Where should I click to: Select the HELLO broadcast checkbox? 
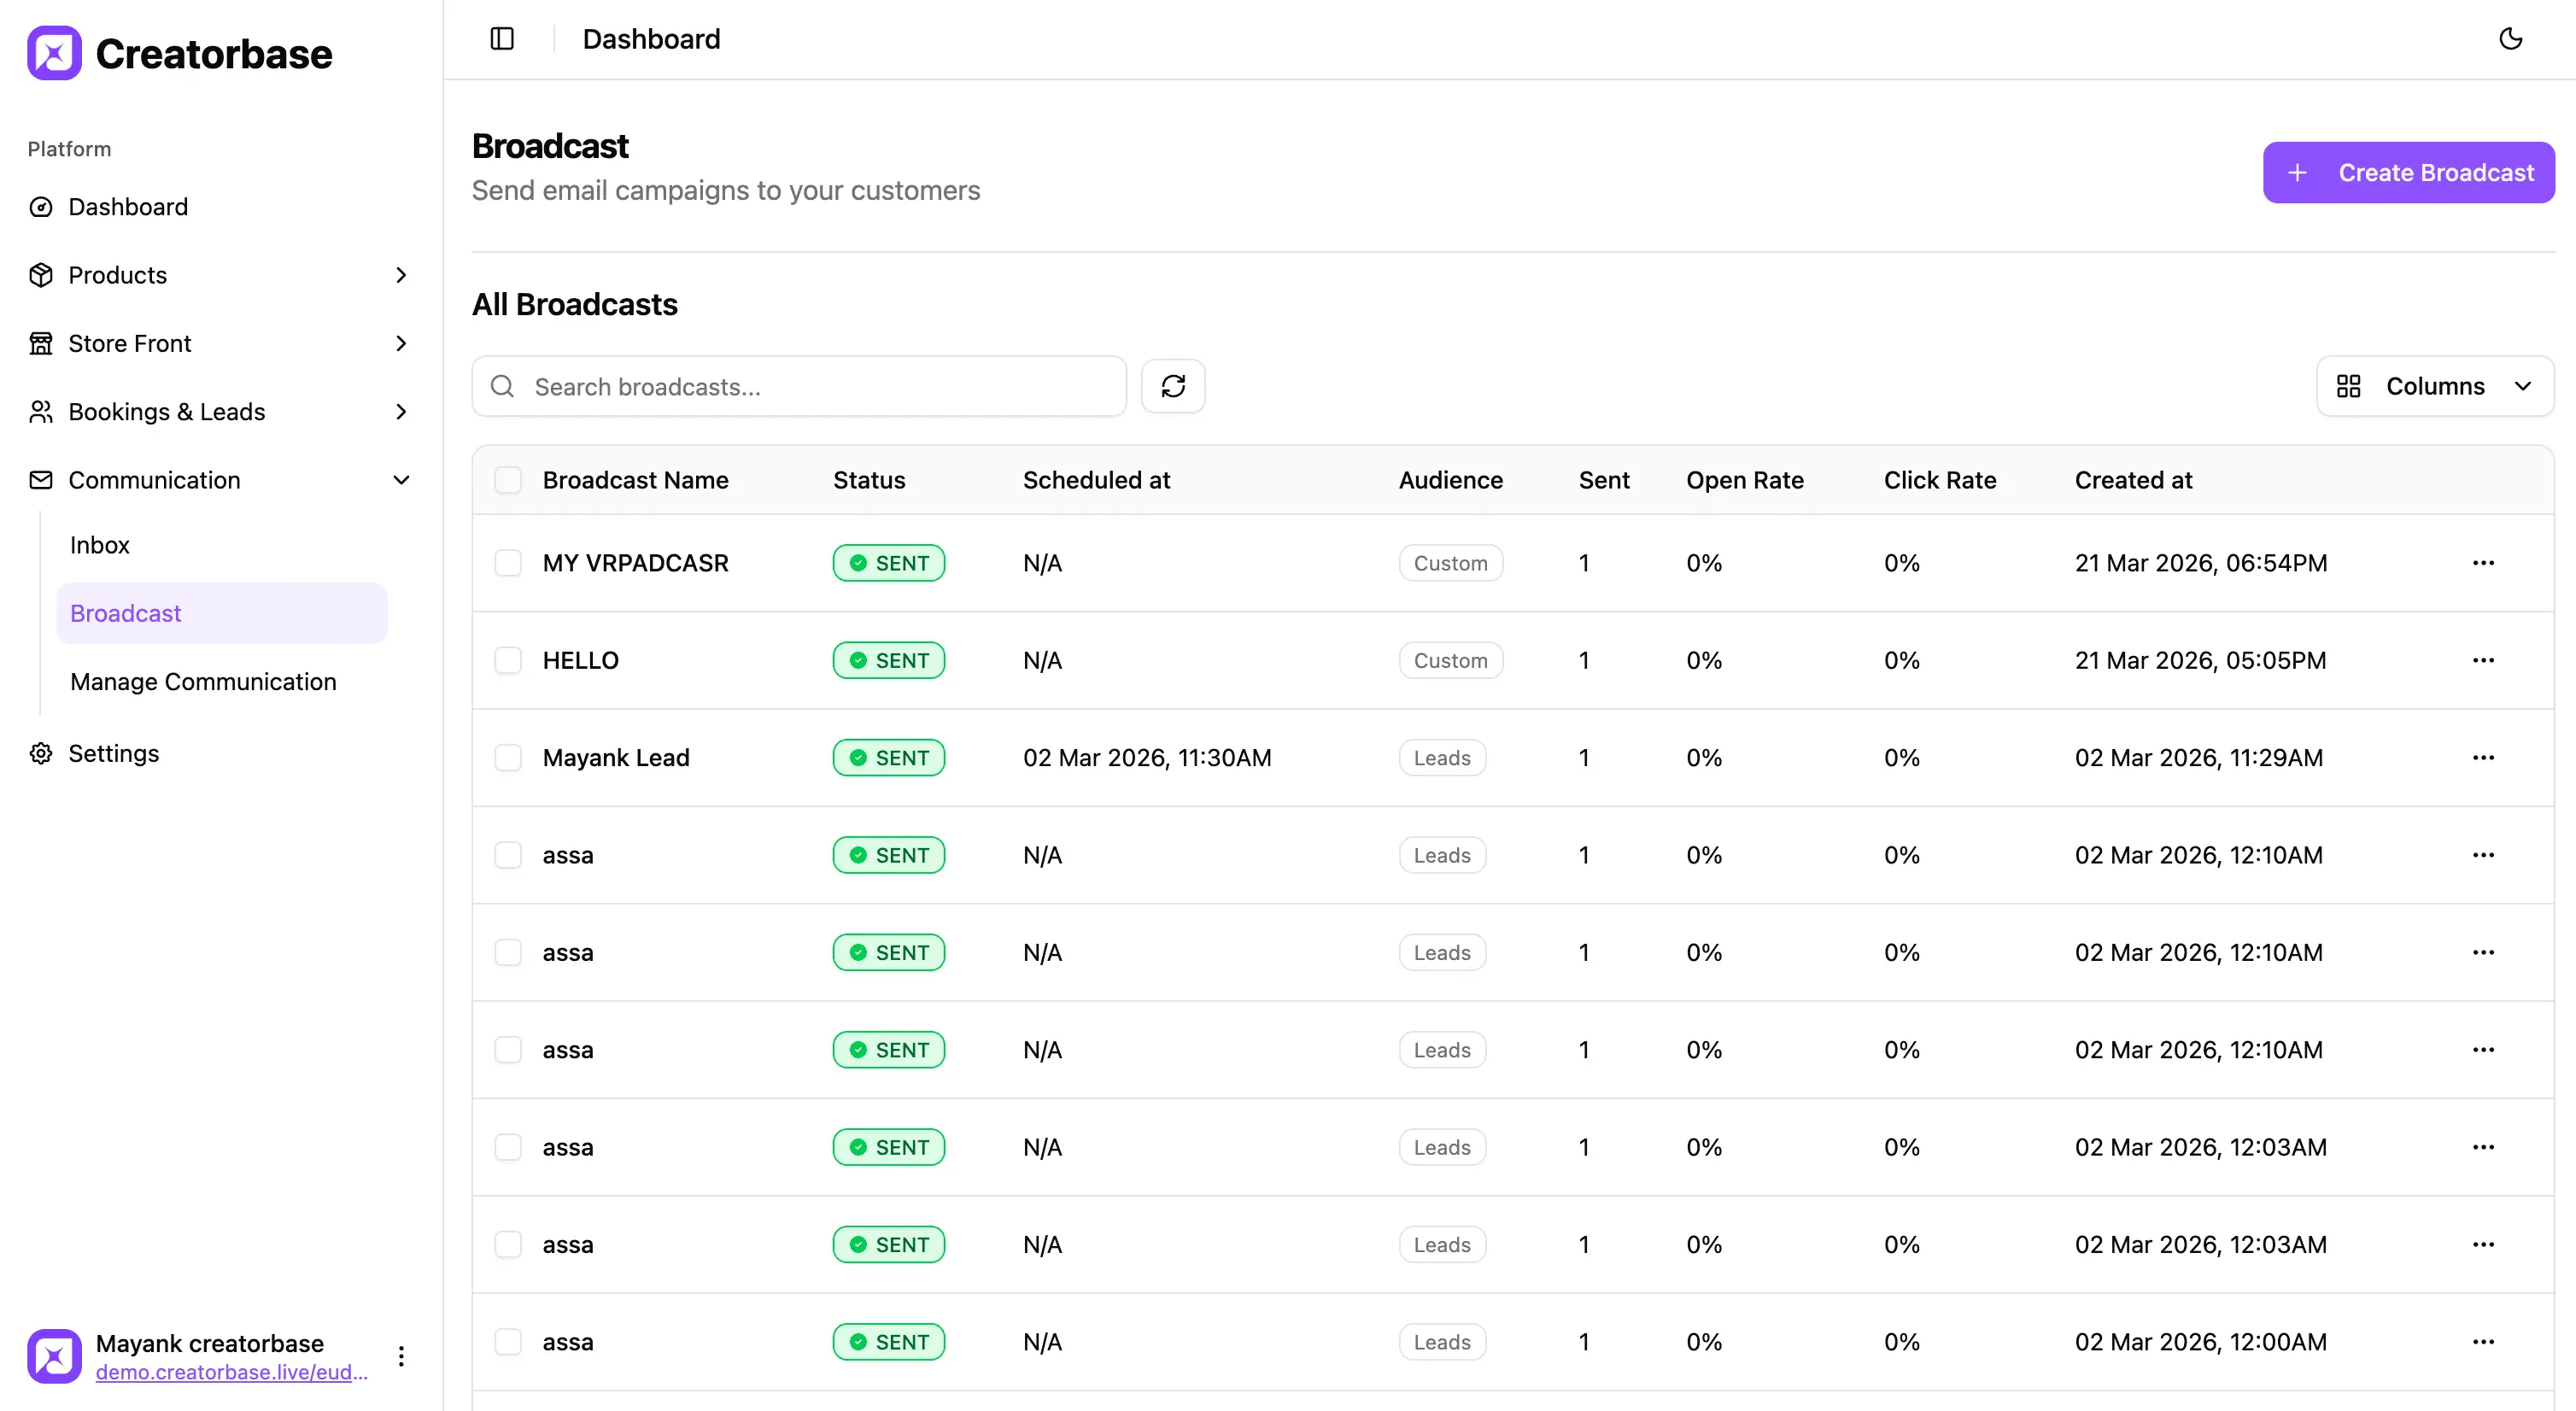tap(508, 660)
